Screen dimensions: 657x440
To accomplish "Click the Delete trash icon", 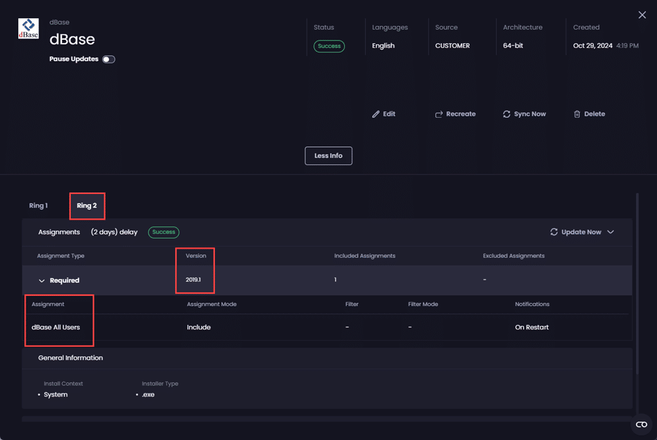I will click(577, 115).
